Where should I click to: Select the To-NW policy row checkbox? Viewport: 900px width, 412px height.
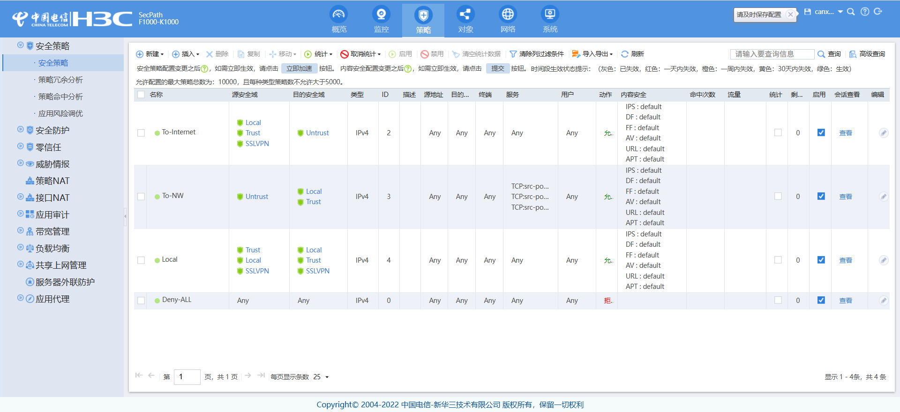point(141,197)
